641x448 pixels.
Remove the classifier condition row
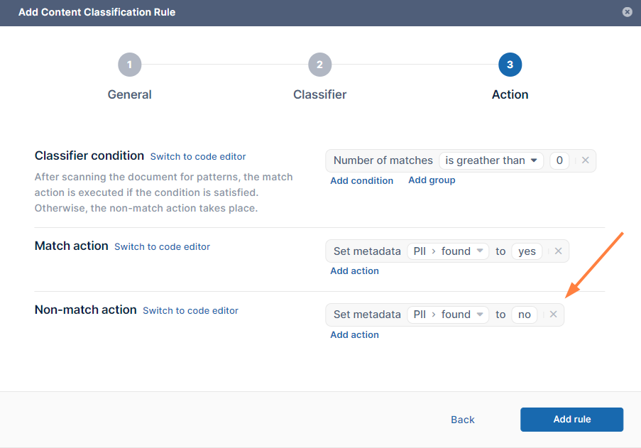click(x=585, y=160)
